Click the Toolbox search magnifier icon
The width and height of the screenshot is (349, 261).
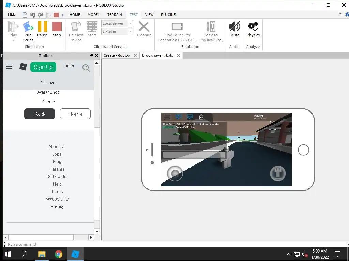pyautogui.click(x=86, y=68)
